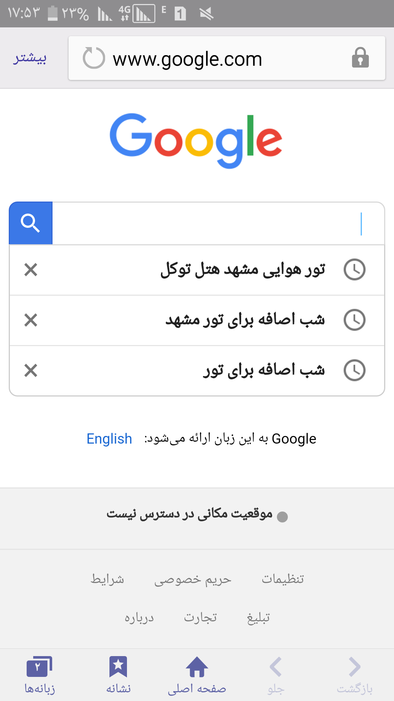The width and height of the screenshot is (394, 701).
Task: Open the شرایط (terms) link
Action: click(107, 579)
